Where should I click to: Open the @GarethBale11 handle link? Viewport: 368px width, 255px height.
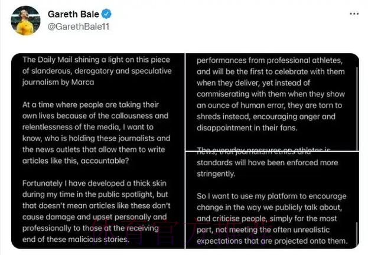78,27
